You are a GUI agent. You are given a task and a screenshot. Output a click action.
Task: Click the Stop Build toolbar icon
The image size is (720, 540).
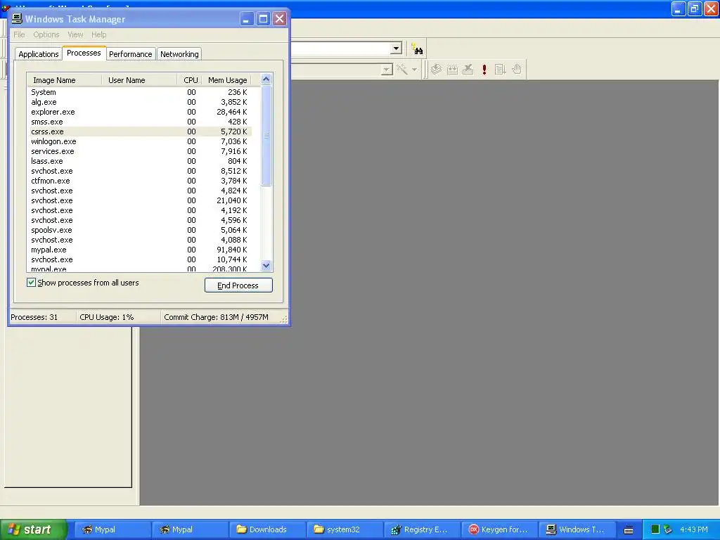click(x=468, y=70)
